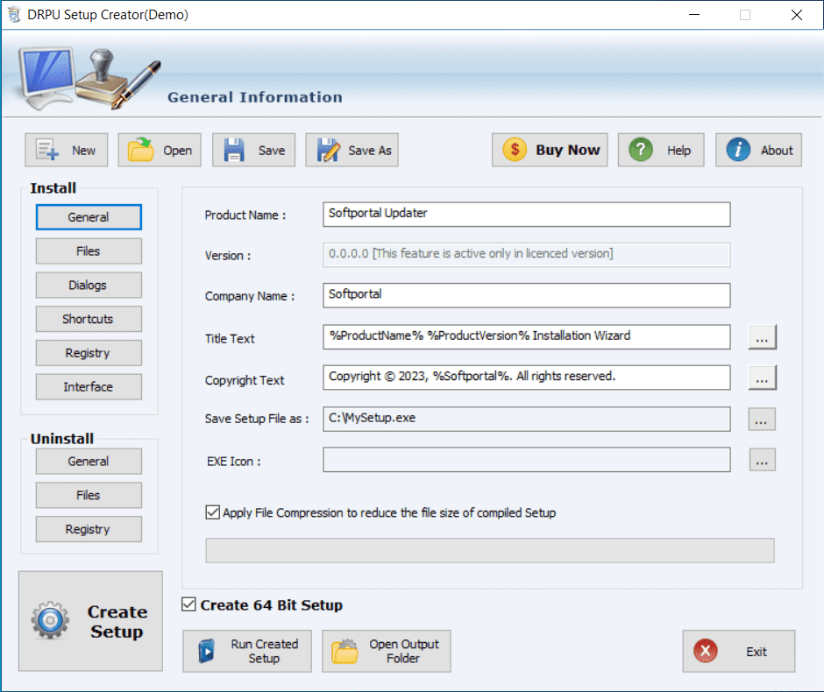Open the Uninstall General section

point(89,461)
